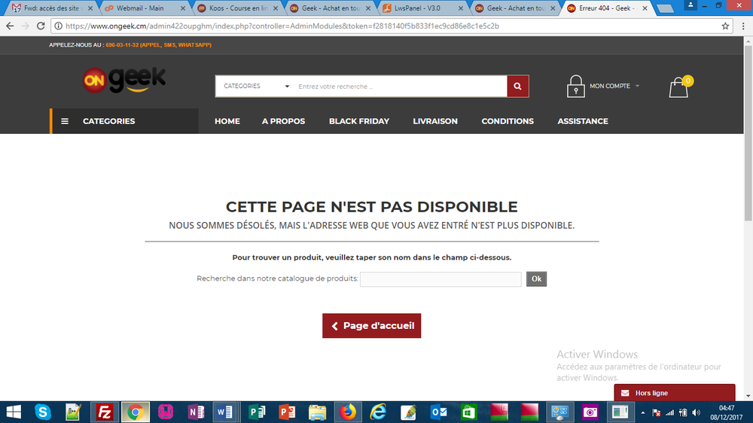Click the phone number 696-03-11-32
The image size is (753, 423).
pos(122,44)
